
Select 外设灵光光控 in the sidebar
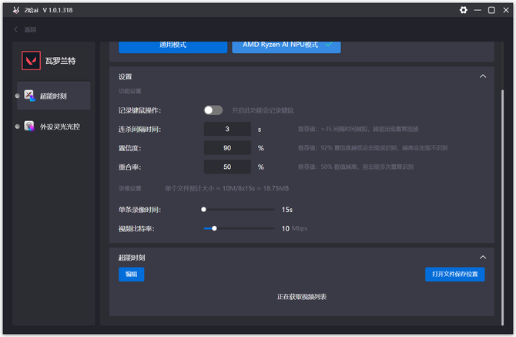54,126
